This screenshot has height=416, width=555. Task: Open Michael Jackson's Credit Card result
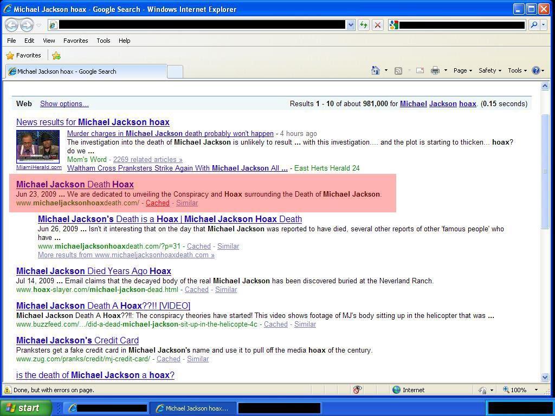point(78,340)
